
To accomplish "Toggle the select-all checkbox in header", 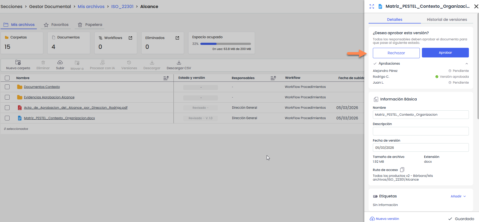I will (x=7, y=78).
